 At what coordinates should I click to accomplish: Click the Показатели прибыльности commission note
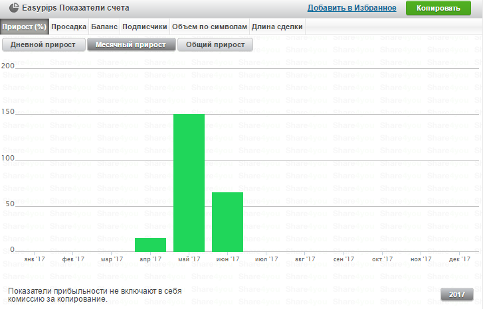(x=95, y=295)
